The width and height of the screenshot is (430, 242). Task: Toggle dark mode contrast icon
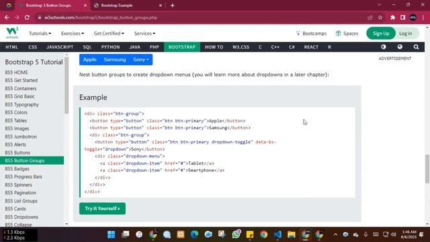tap(384, 47)
